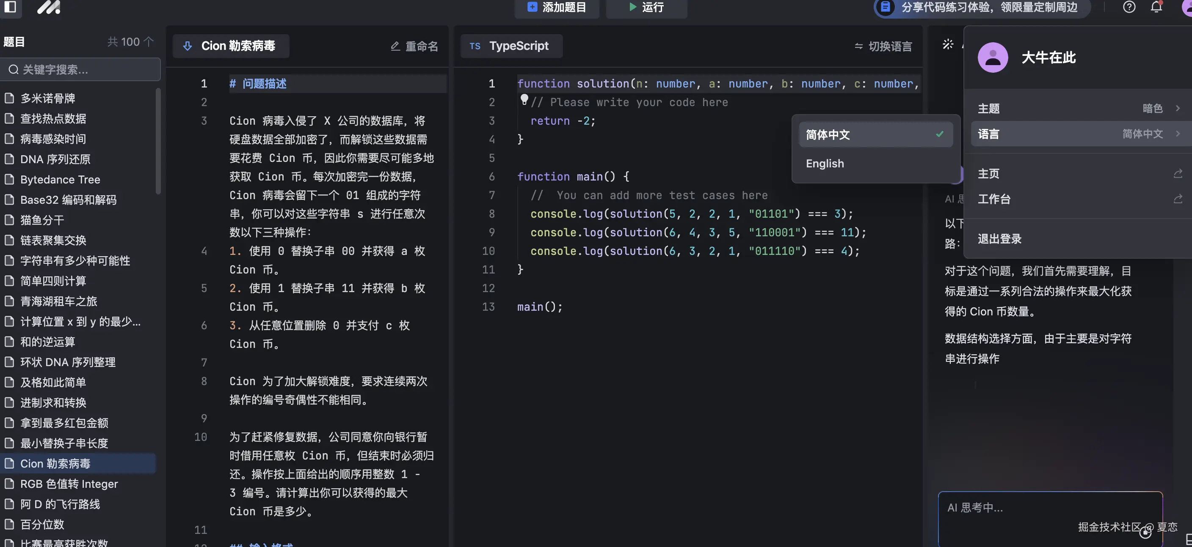The image size is (1192, 547).
Task: Run the code with 运行 button
Action: [646, 7]
